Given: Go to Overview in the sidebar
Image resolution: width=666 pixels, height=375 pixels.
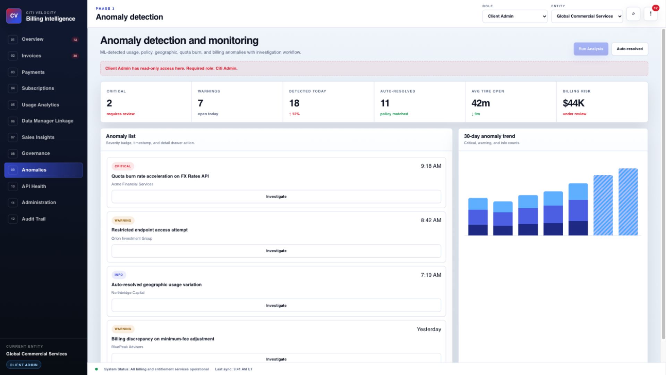Looking at the screenshot, I should click(43, 40).
